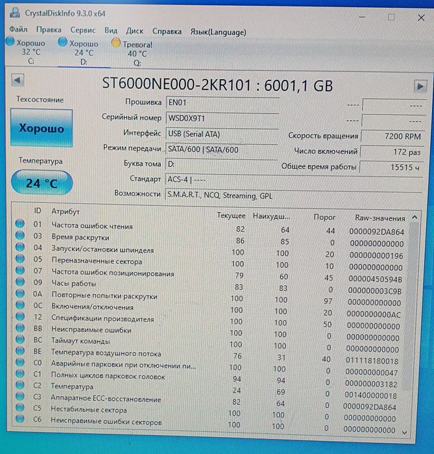Viewport: 434px width, 454px height.
Task: Click the Raw-значения column header
Action: [380, 218]
